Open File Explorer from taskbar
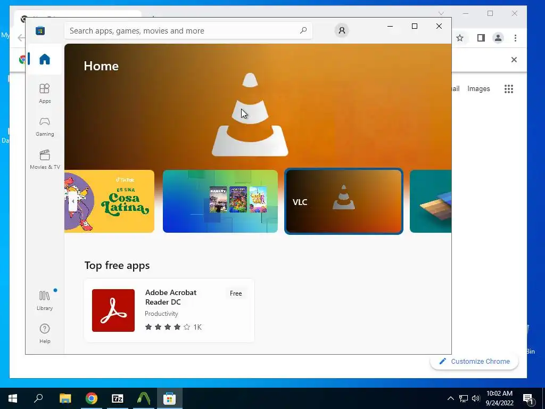Viewport: 545px width, 409px height. tap(65, 398)
